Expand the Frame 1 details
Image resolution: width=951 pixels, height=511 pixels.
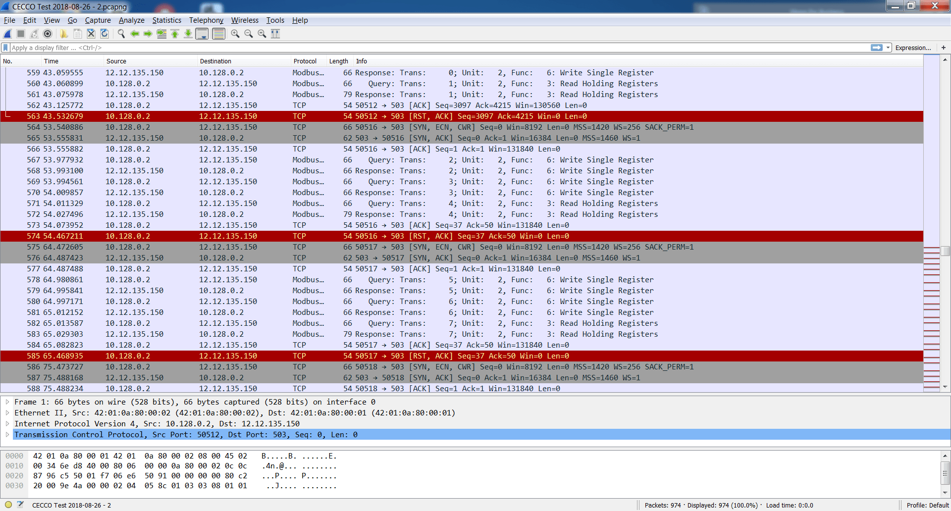tap(7, 402)
